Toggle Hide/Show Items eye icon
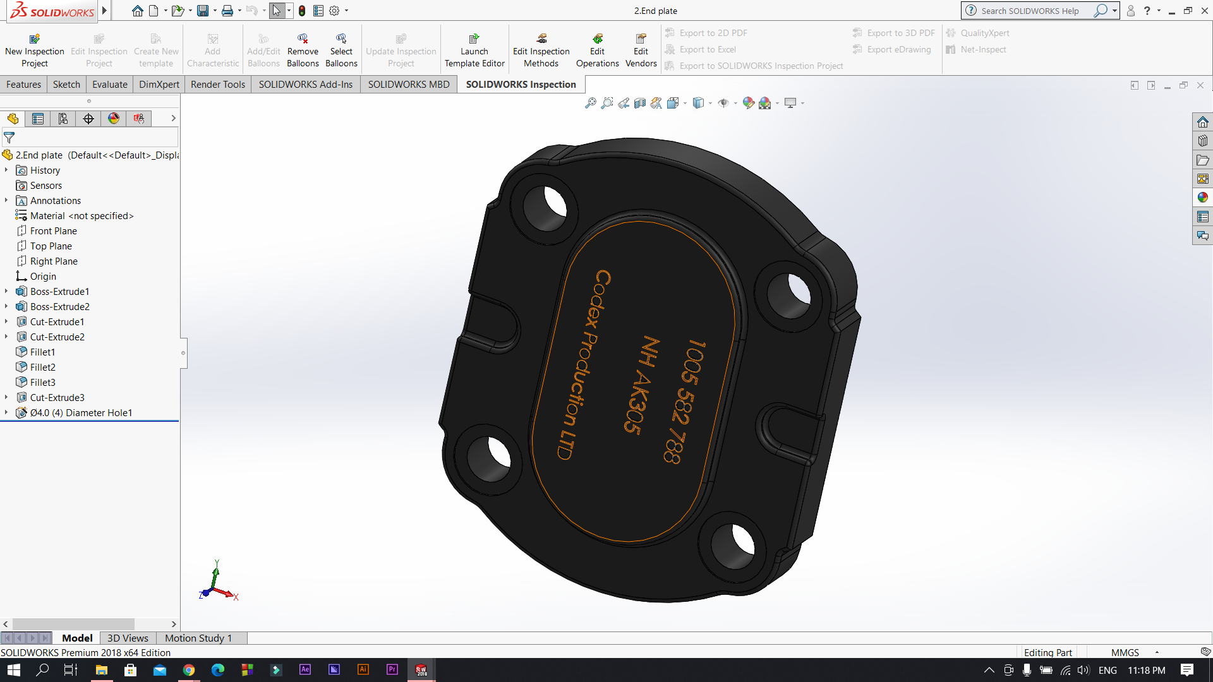 (723, 103)
